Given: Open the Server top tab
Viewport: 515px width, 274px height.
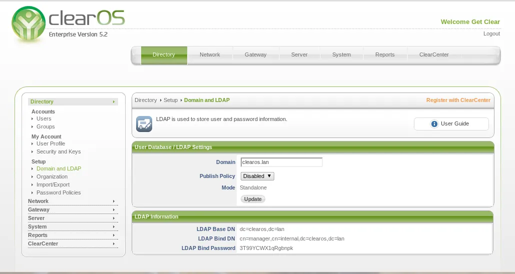Looking at the screenshot, I should click(x=299, y=55).
